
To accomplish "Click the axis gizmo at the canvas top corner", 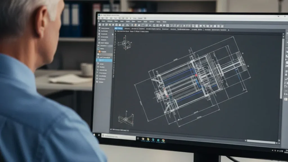I will click(x=125, y=43).
